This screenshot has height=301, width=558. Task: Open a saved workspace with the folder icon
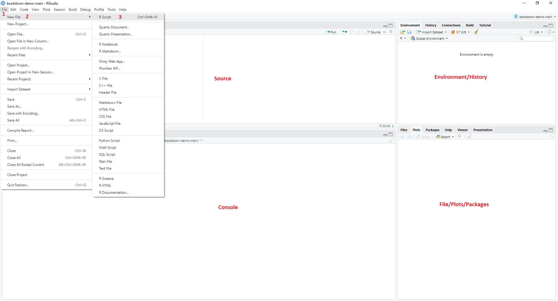click(402, 32)
